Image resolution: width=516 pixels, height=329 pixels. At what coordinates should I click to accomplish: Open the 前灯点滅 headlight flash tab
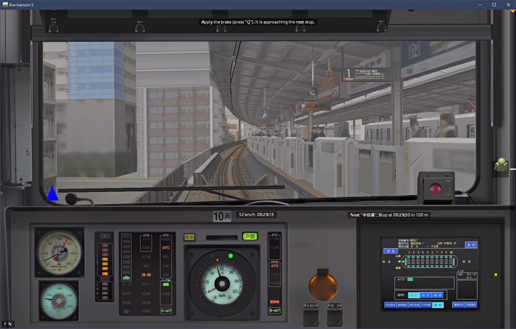(414, 305)
